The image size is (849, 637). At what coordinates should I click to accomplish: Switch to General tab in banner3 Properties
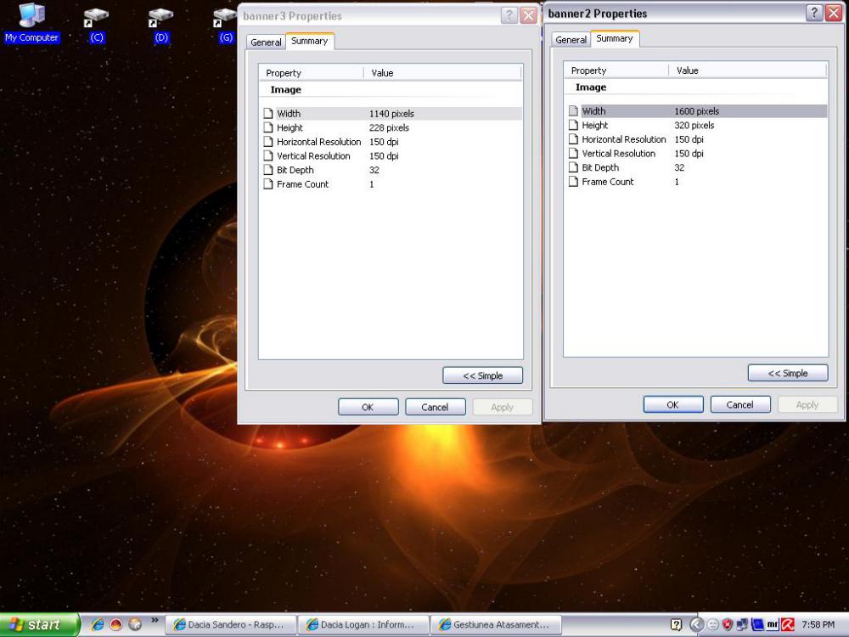[x=266, y=42]
